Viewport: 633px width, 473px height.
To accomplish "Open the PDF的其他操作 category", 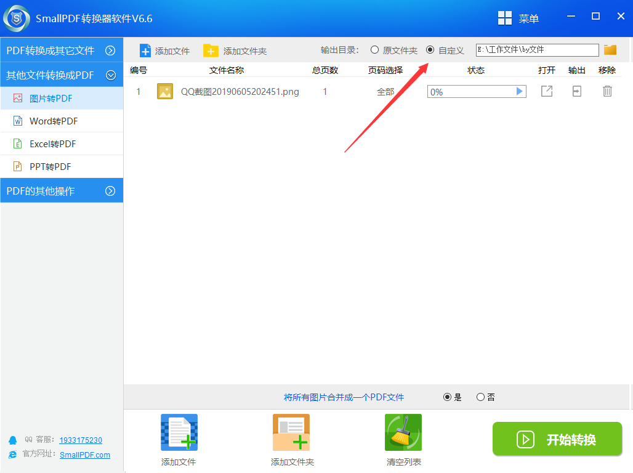I will (x=62, y=191).
